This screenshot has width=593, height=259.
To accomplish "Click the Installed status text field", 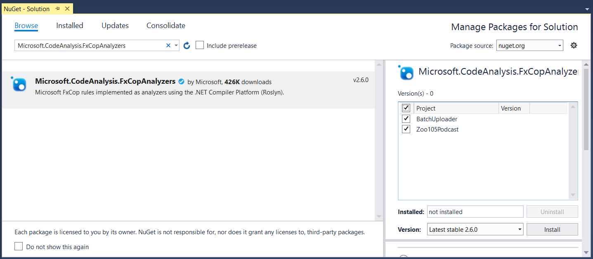I will [x=475, y=212].
